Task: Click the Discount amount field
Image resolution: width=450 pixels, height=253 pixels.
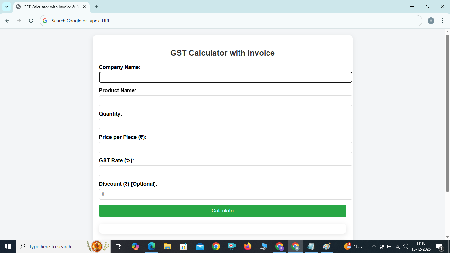Action: pyautogui.click(x=225, y=194)
